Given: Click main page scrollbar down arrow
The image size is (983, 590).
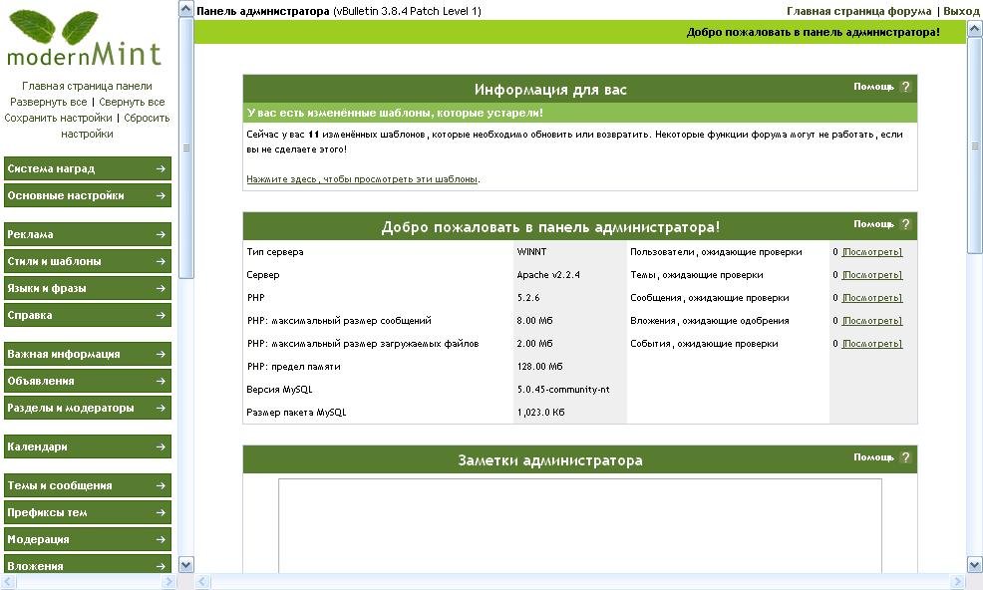Looking at the screenshot, I should click(975, 565).
